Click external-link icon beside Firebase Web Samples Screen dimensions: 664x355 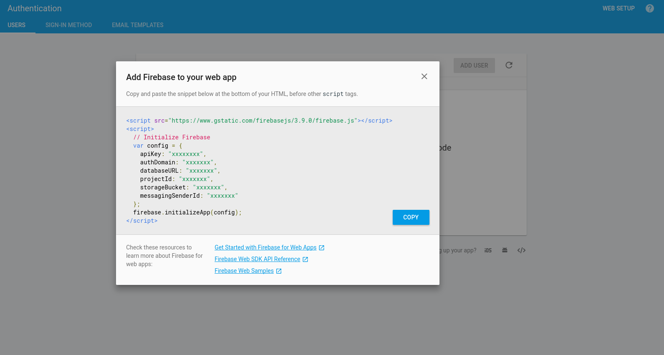(x=279, y=271)
